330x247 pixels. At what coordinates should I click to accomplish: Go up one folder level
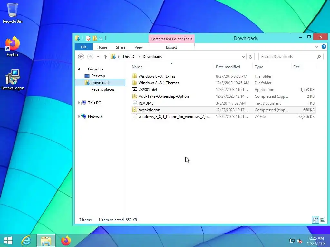pos(105,57)
